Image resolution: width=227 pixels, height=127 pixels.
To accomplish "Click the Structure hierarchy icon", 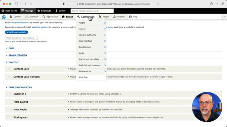I will click(x=27, y=17).
